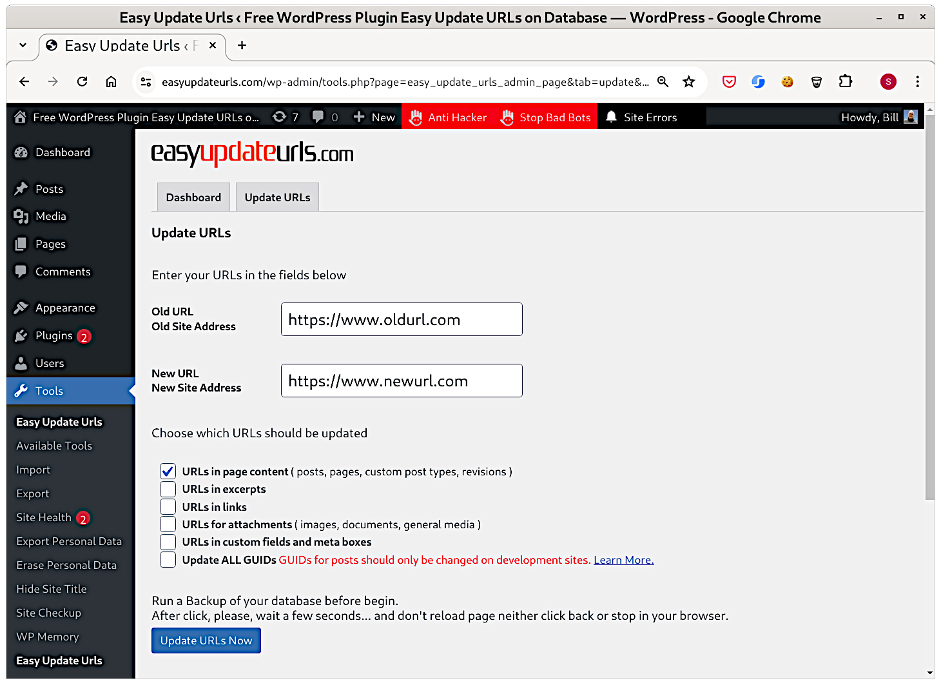Image resolution: width=941 pixels, height=685 pixels.
Task: Open the Learn More link
Action: (623, 560)
